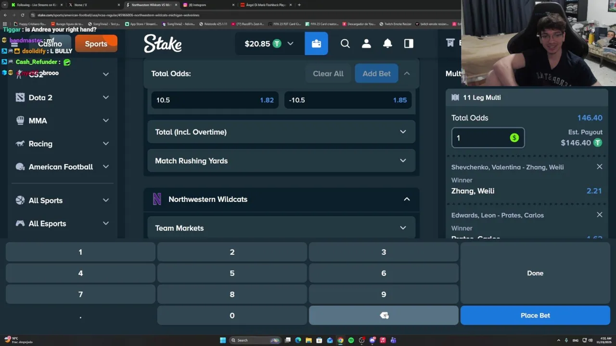Collapse Northwestern Wildcats section
The width and height of the screenshot is (616, 346).
pyautogui.click(x=407, y=199)
